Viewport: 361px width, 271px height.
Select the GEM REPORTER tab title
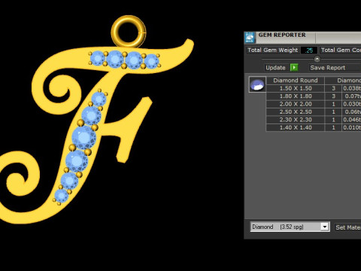282,35
